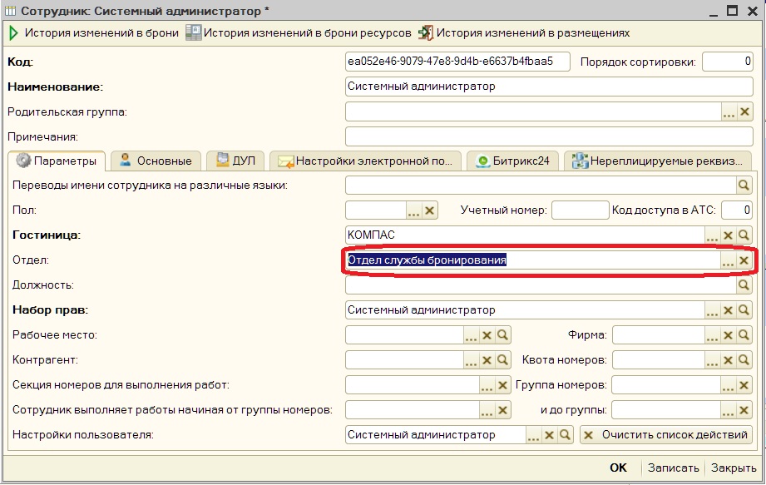Screen dimensions: 766x485
Task: Open Набор прав item with magnifier
Action: tap(744, 310)
